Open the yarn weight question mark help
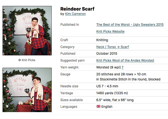The width and height of the screenshot is (168, 119). (x=122, y=67)
